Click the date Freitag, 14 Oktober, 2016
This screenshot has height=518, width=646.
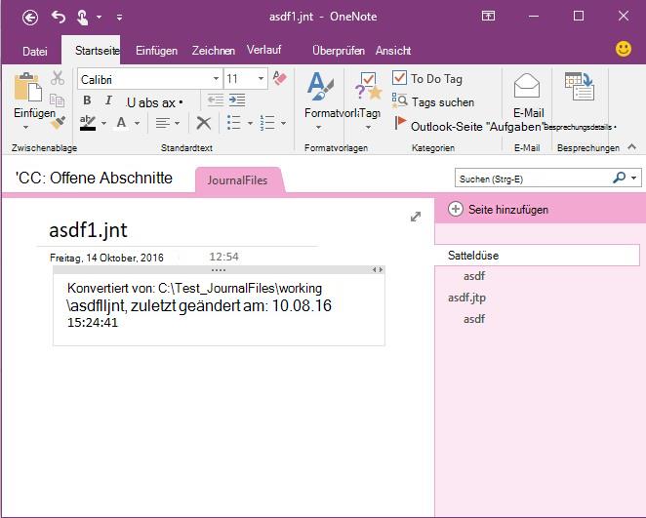[x=106, y=258]
